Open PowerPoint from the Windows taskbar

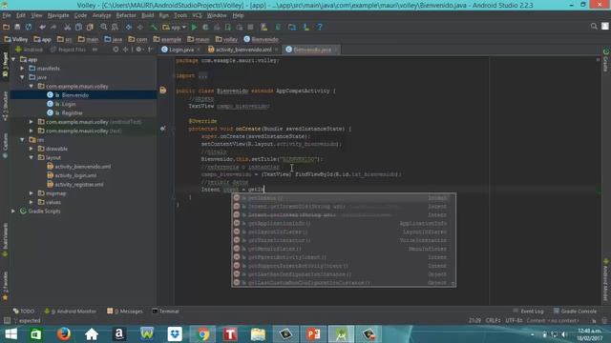[x=313, y=334]
